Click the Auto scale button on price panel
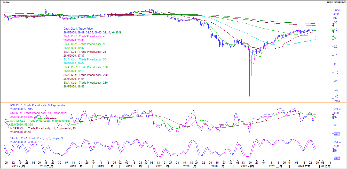This screenshot has width=347, height=169. (337, 101)
